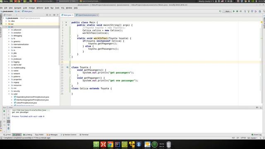Screen dimensions: 265x149
Task: Launch Chrome from the dock
Action: [x=111, y=144]
